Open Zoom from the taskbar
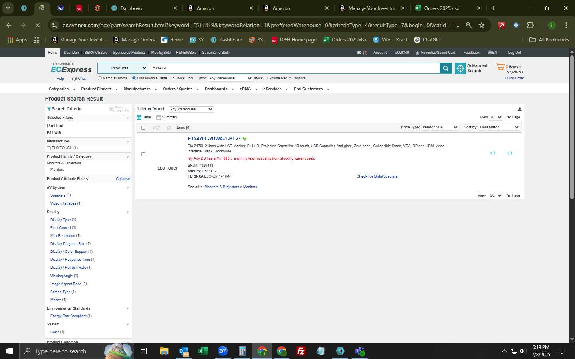Viewport: 575px width, 359px height. click(223, 351)
